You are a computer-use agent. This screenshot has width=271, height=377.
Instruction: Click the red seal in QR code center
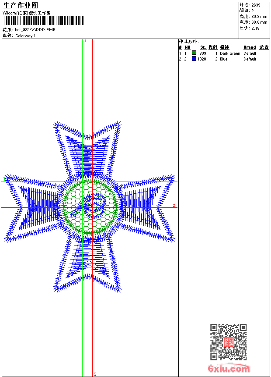click(228, 342)
